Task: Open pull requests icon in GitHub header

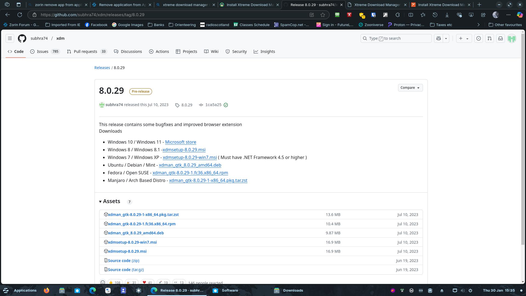Action: coord(490,38)
